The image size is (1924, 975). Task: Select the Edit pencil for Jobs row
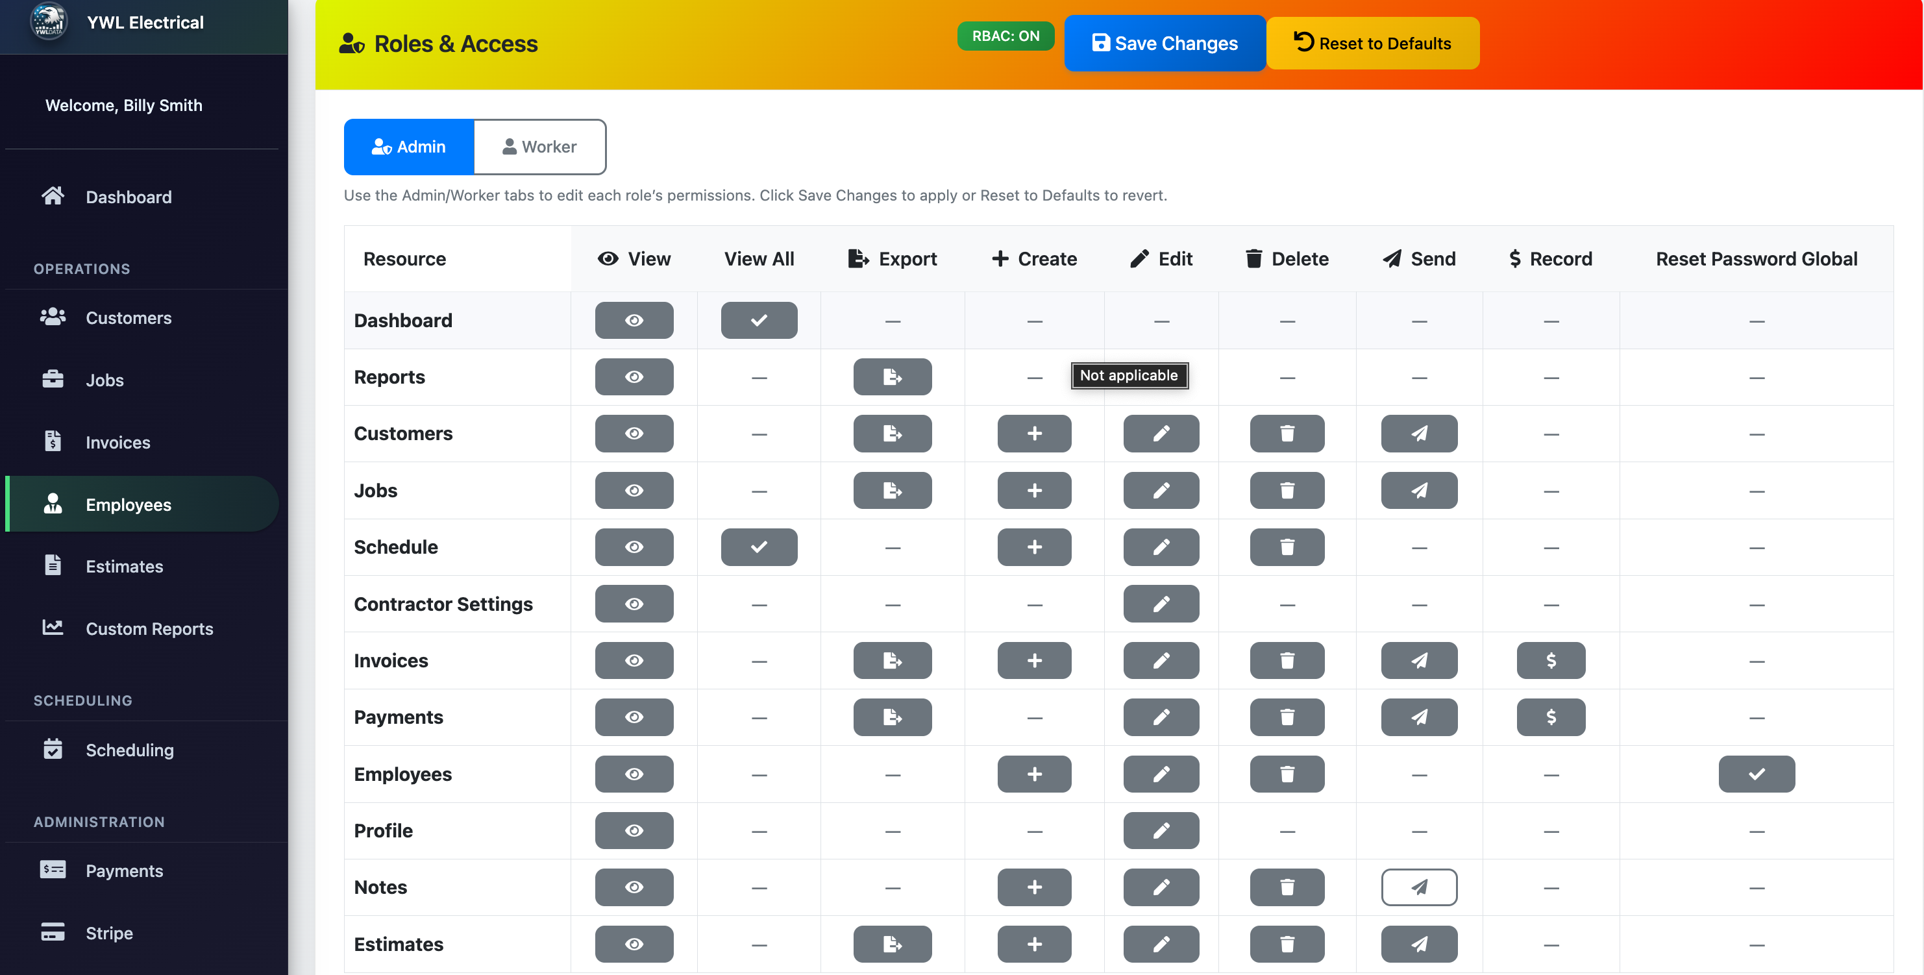tap(1161, 490)
